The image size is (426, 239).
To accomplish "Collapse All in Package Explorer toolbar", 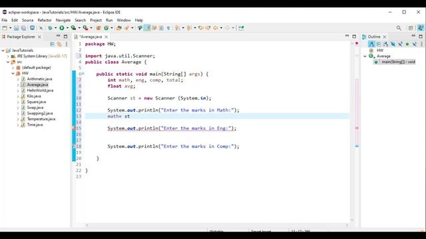I will click(52, 44).
